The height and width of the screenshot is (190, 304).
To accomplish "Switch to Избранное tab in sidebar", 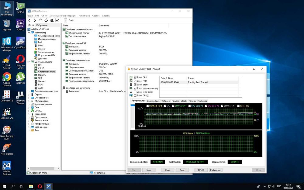I will point(42,25).
